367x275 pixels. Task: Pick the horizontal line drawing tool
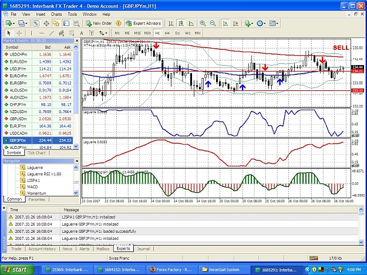42,33
